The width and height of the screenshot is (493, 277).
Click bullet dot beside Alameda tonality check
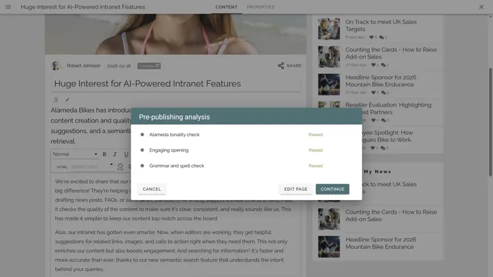coord(142,134)
